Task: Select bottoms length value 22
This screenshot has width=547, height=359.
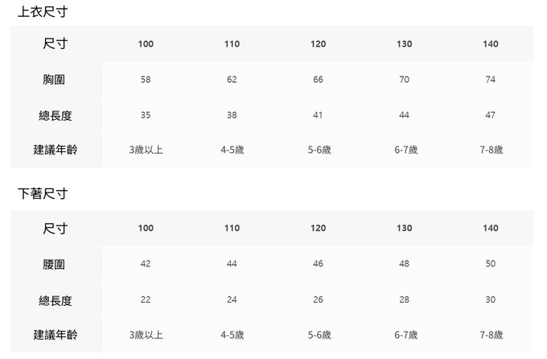Action: (x=146, y=299)
